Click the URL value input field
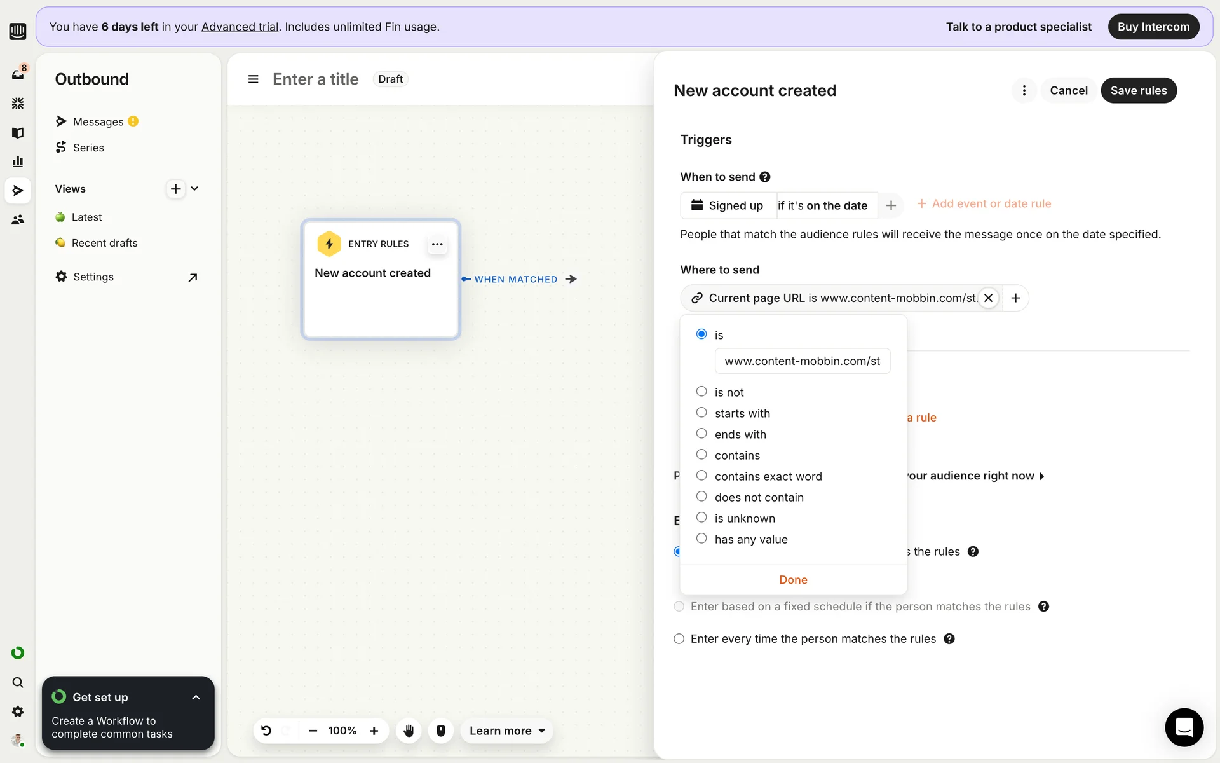1220x763 pixels. (802, 361)
